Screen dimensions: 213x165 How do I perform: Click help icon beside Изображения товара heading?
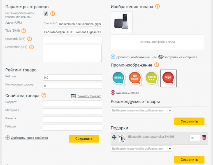tap(158, 6)
